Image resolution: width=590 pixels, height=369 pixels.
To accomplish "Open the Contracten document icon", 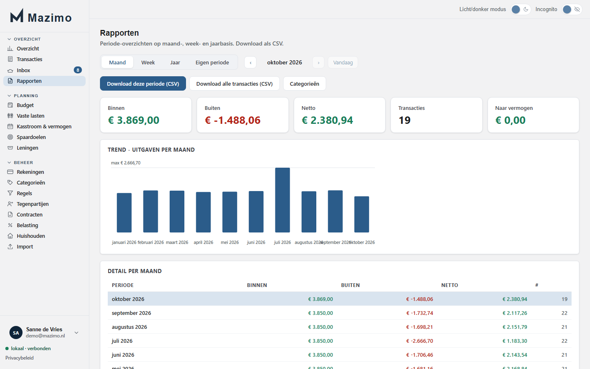I will pyautogui.click(x=10, y=215).
